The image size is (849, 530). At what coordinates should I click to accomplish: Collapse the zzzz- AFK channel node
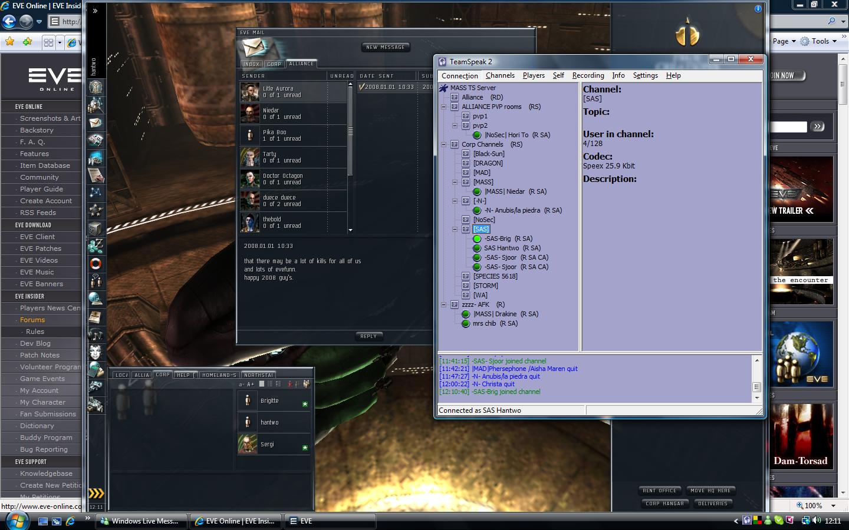(x=443, y=304)
